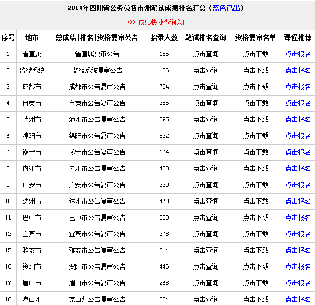Select the 地市 column header
The image size is (315, 305).
(x=32, y=37)
